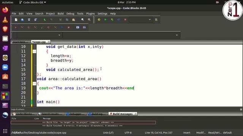This screenshot has width=243, height=136.
Task: Switch to Code::Blocks log tab
Action: point(24,114)
